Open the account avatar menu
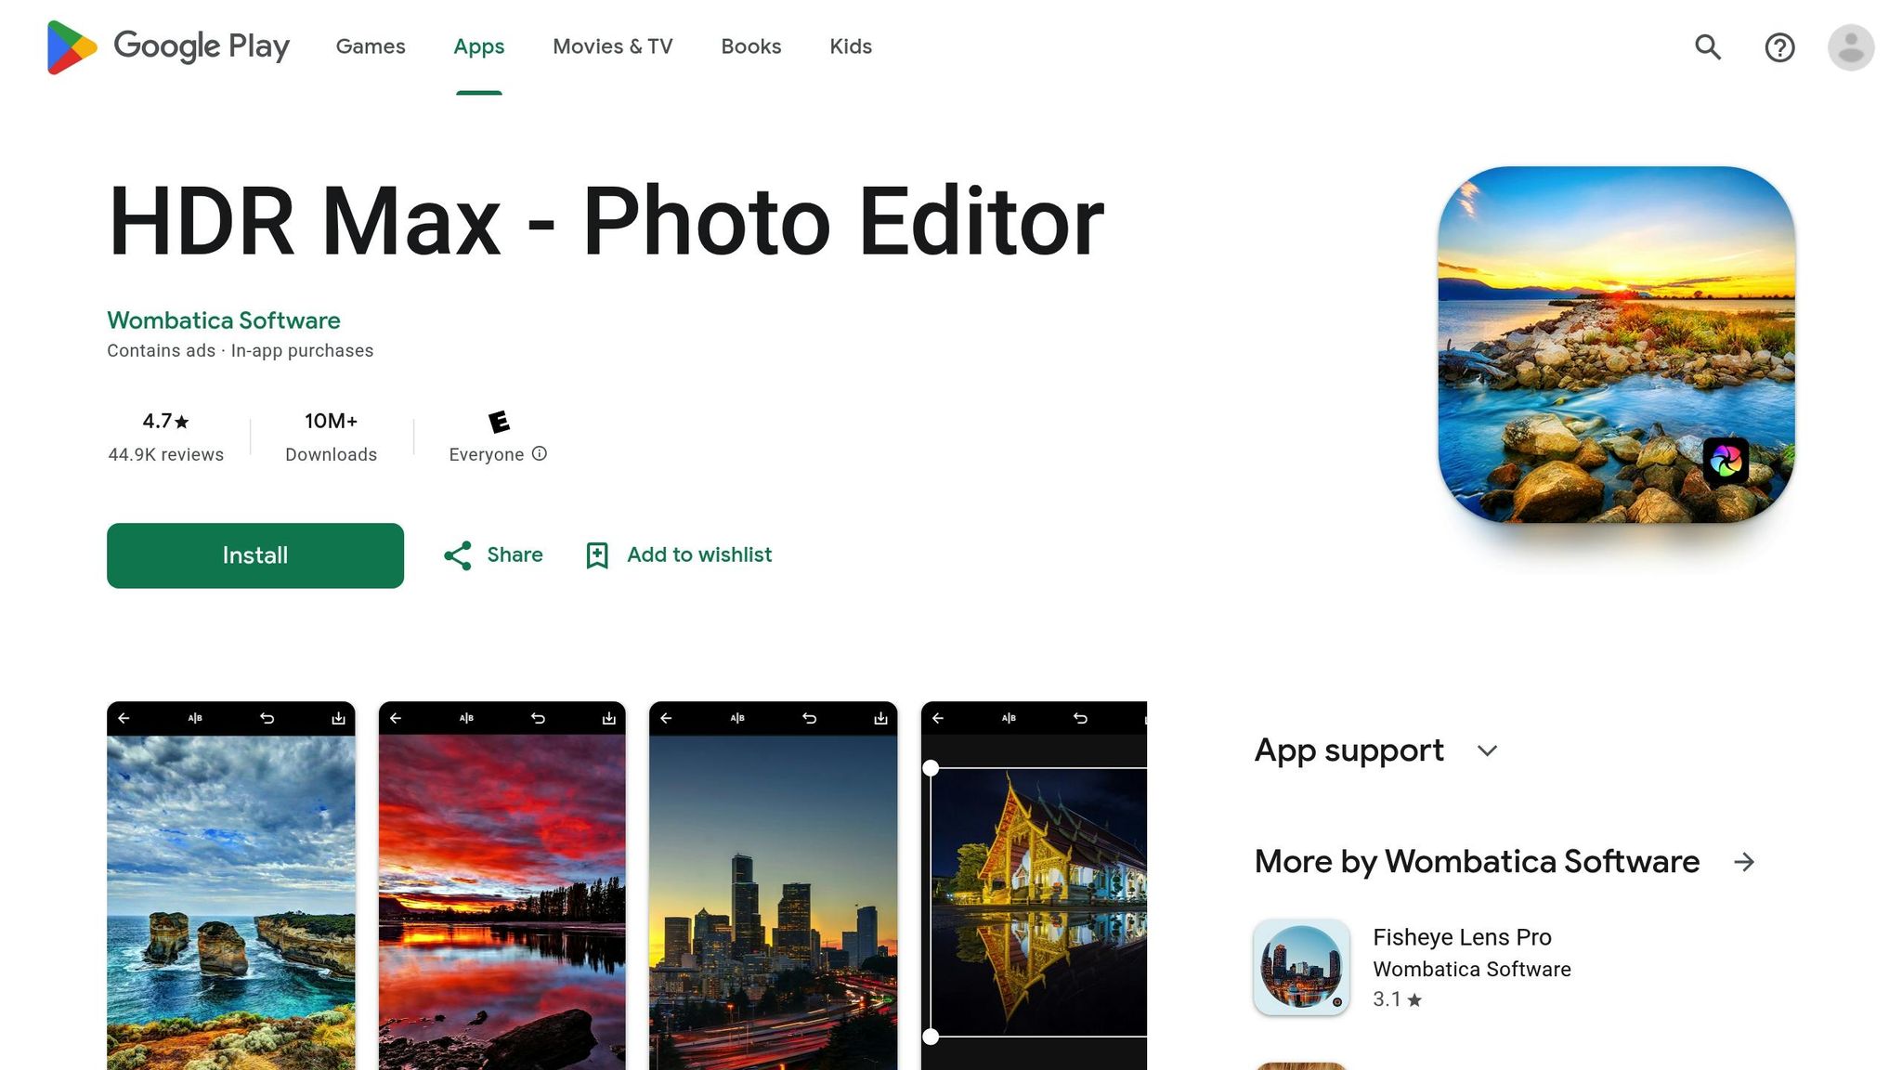This screenshot has width=1902, height=1070. (1851, 46)
